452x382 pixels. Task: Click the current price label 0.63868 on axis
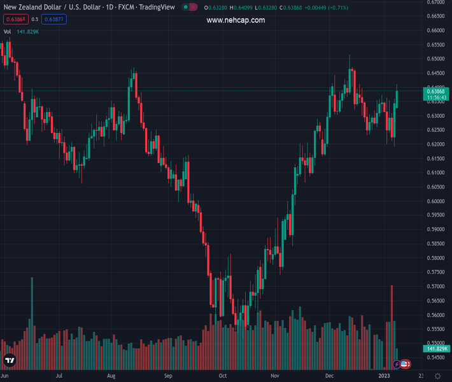coord(437,91)
